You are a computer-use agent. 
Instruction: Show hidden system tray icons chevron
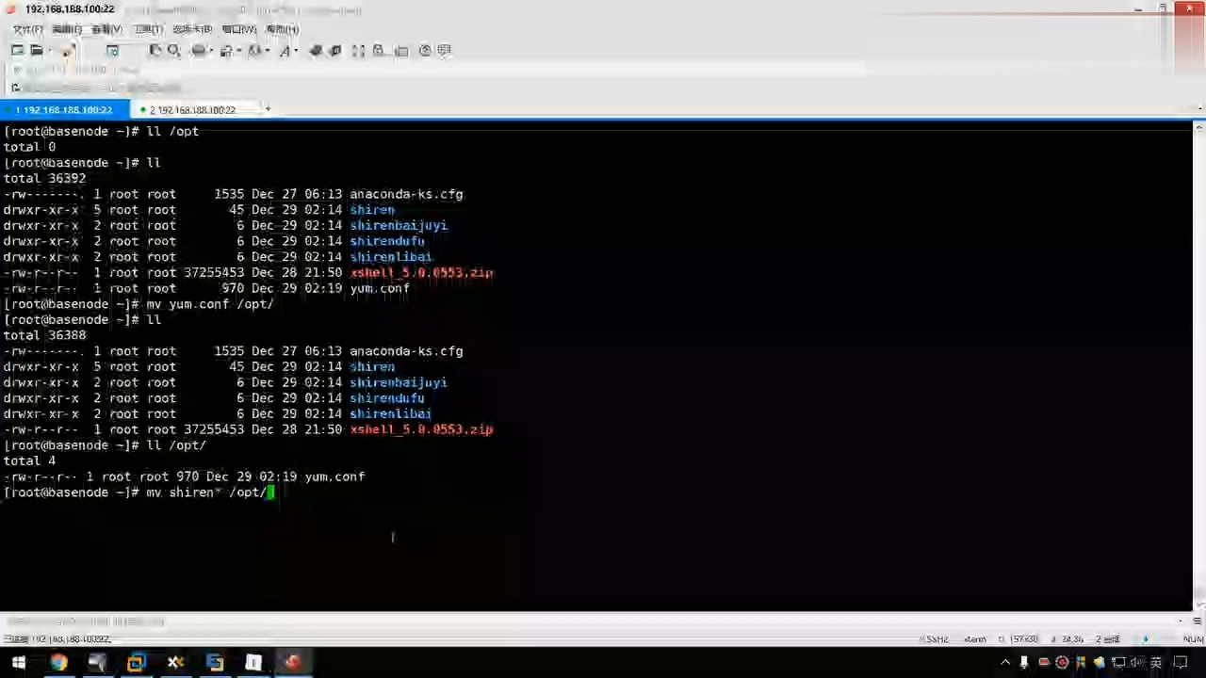tap(1005, 663)
